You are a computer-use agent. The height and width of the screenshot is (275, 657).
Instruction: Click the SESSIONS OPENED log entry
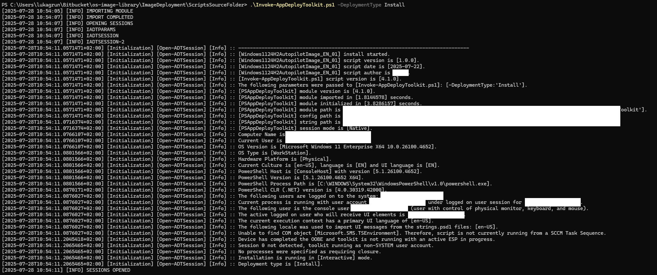pos(108,270)
